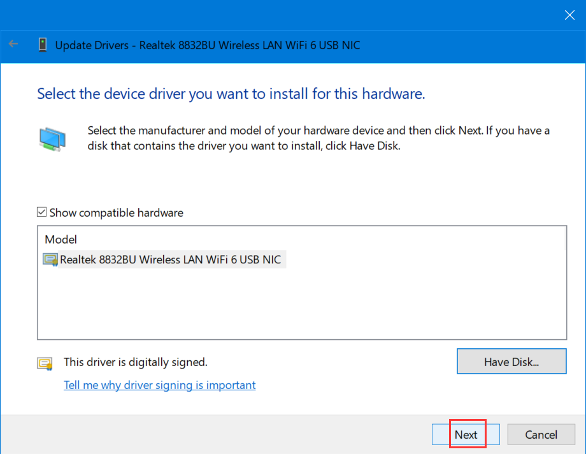The image size is (586, 454).
Task: Click 'This driver is digitally signed.' text
Action: [x=135, y=362]
